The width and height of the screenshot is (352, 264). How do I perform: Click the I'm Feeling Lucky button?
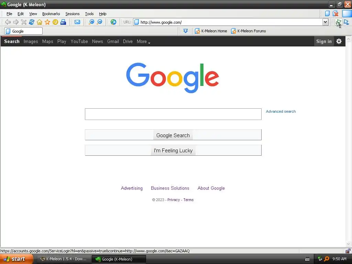click(x=173, y=150)
